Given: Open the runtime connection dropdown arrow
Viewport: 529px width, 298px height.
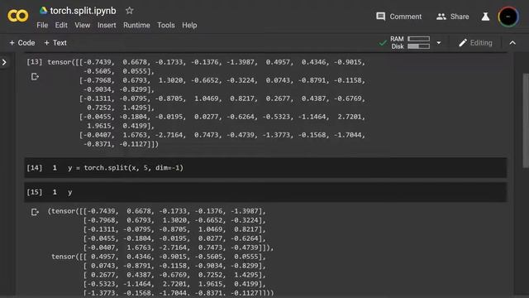Looking at the screenshot, I should [x=439, y=43].
